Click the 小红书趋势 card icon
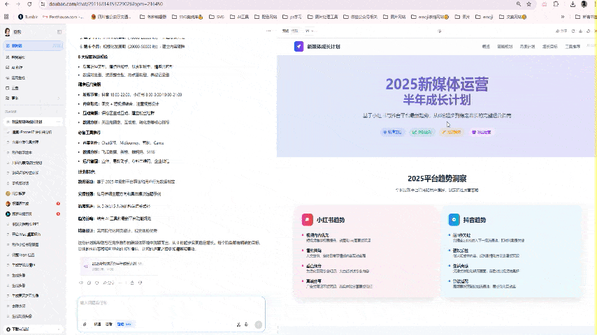The width and height of the screenshot is (597, 335). [308, 219]
